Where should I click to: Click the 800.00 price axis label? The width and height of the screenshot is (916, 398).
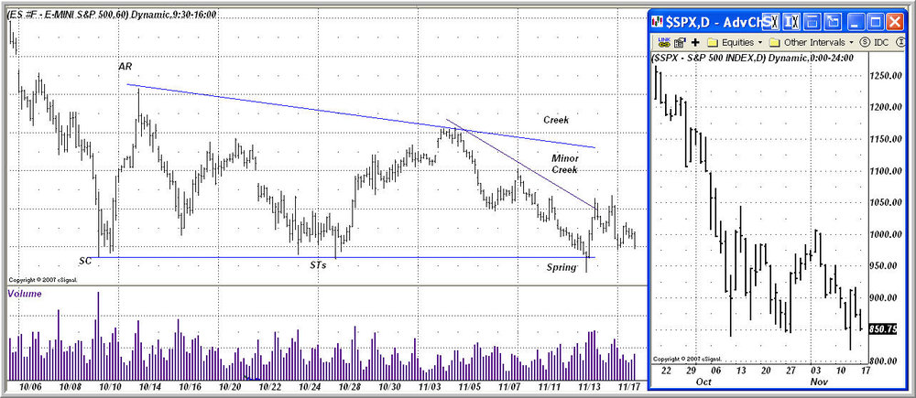click(x=884, y=360)
